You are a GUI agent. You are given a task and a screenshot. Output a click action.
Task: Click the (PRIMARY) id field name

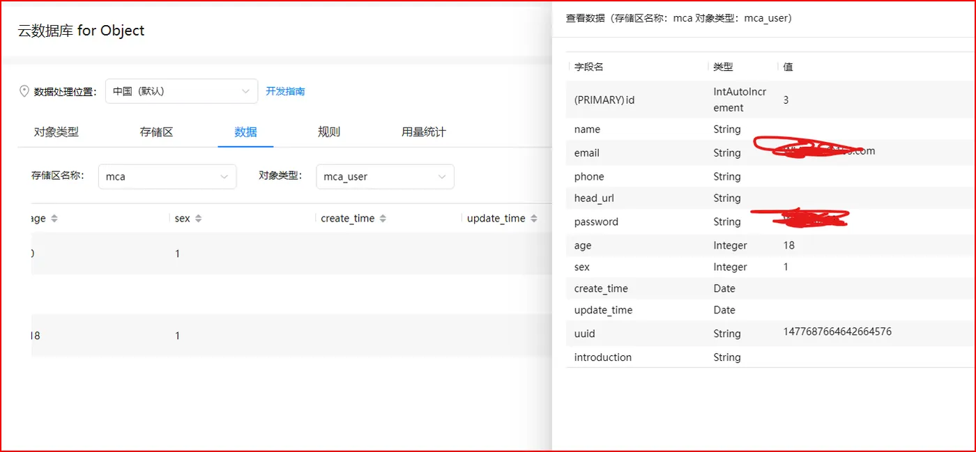(604, 100)
